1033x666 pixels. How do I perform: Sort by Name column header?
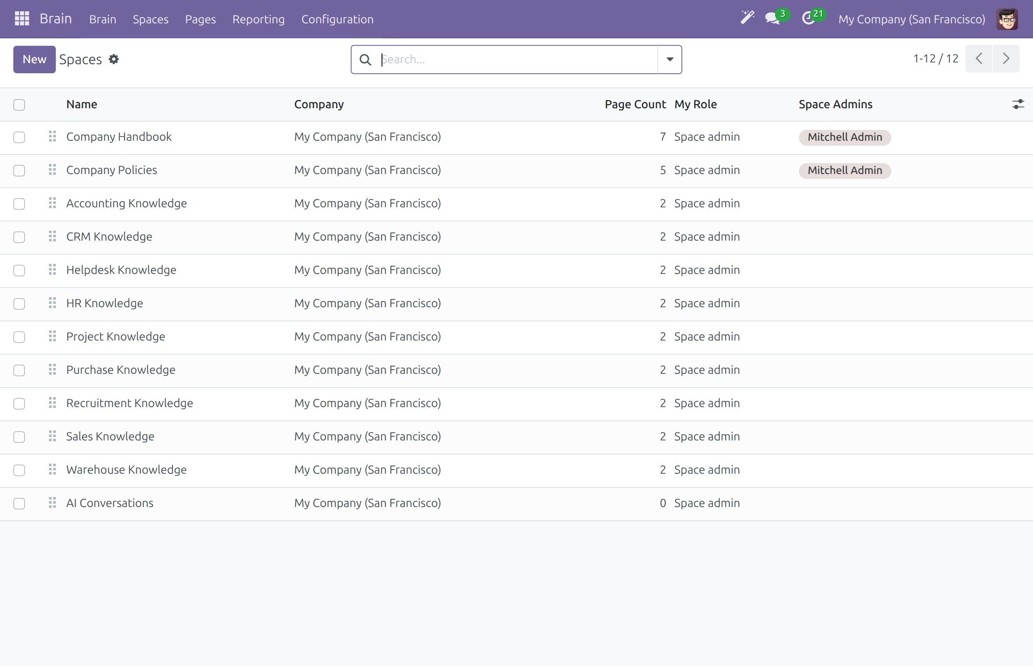(81, 104)
